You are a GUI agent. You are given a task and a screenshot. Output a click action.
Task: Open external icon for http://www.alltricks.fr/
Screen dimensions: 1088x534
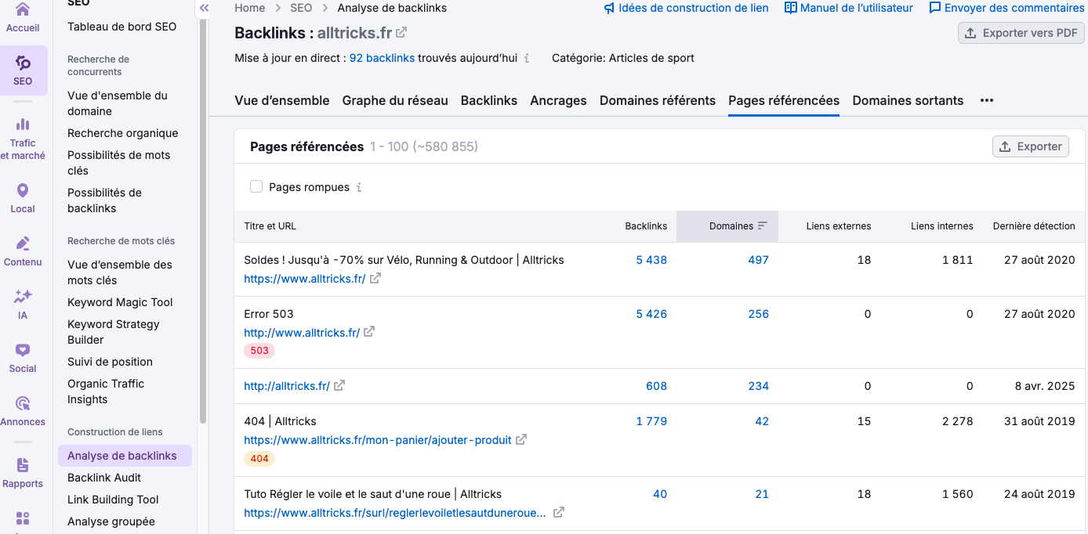pyautogui.click(x=369, y=332)
